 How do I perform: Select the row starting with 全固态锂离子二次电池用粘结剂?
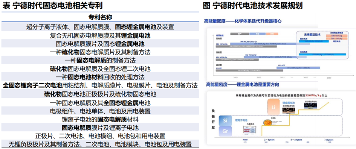click(100, 85)
